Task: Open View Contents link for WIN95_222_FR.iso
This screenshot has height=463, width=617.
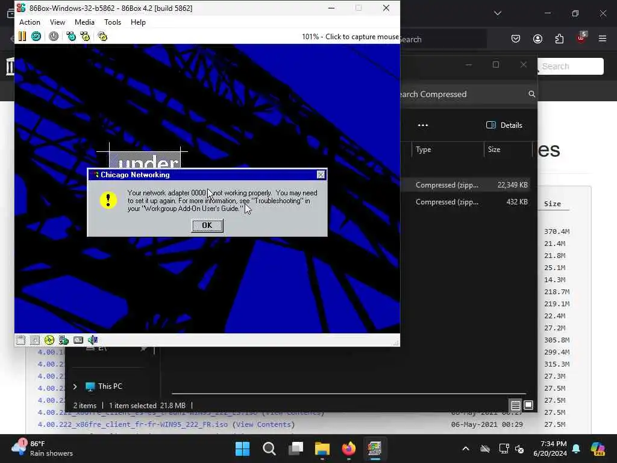Action: [x=265, y=424]
